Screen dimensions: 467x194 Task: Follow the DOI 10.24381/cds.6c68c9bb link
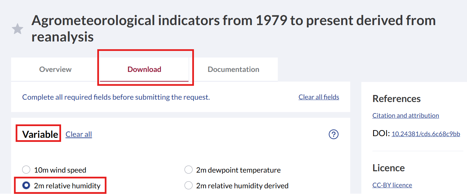pyautogui.click(x=426, y=134)
